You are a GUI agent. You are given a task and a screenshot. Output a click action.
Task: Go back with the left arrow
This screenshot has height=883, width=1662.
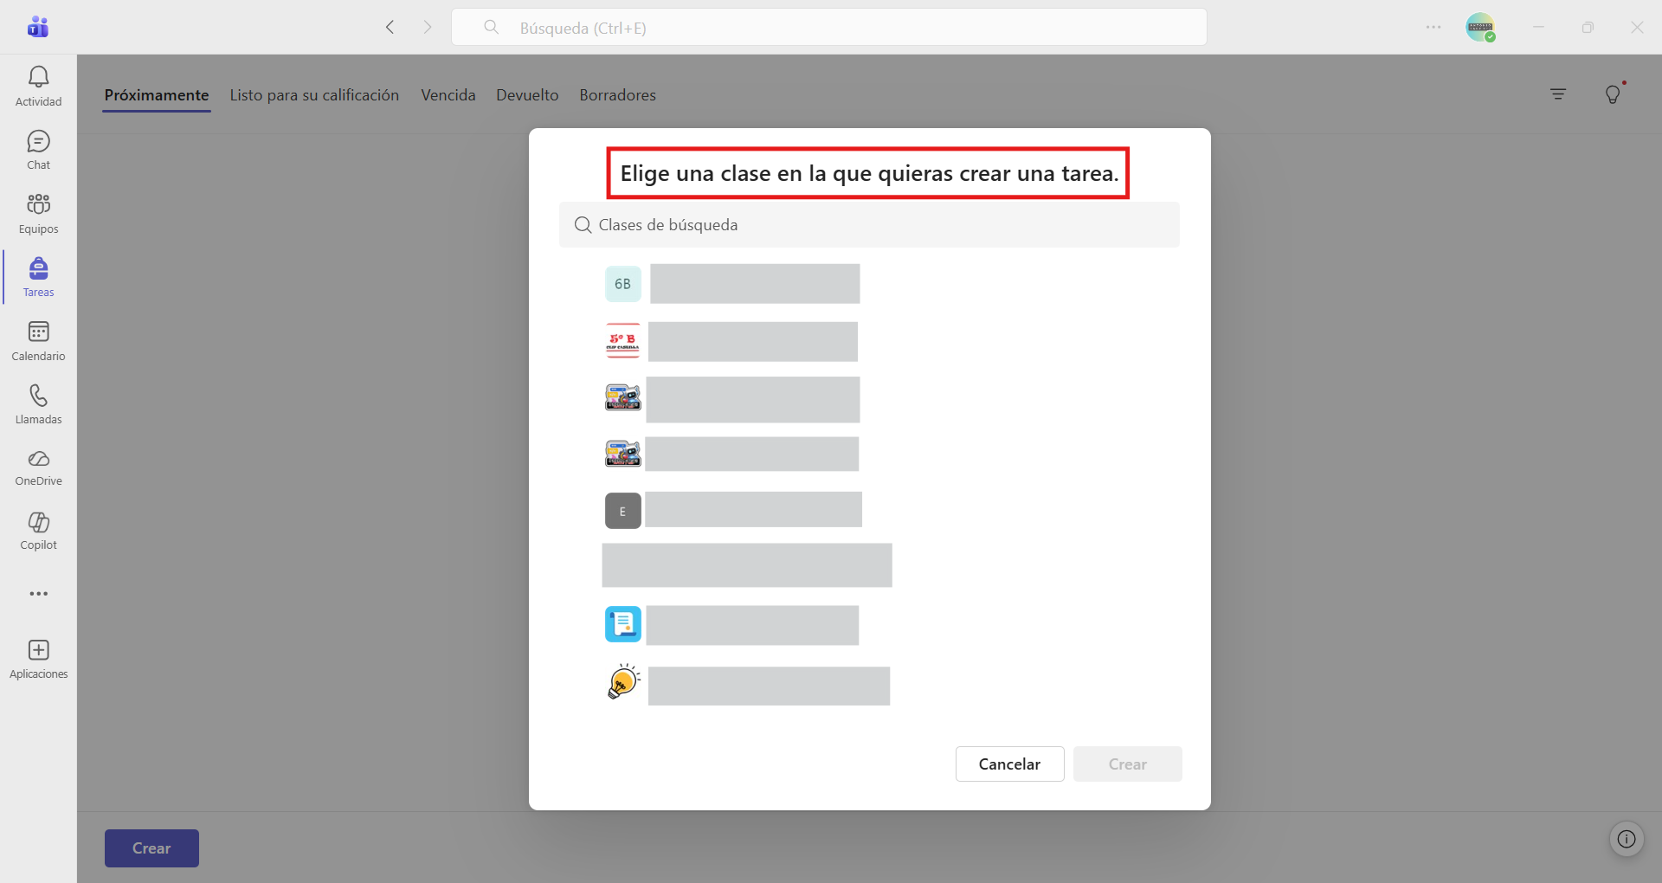click(x=390, y=28)
